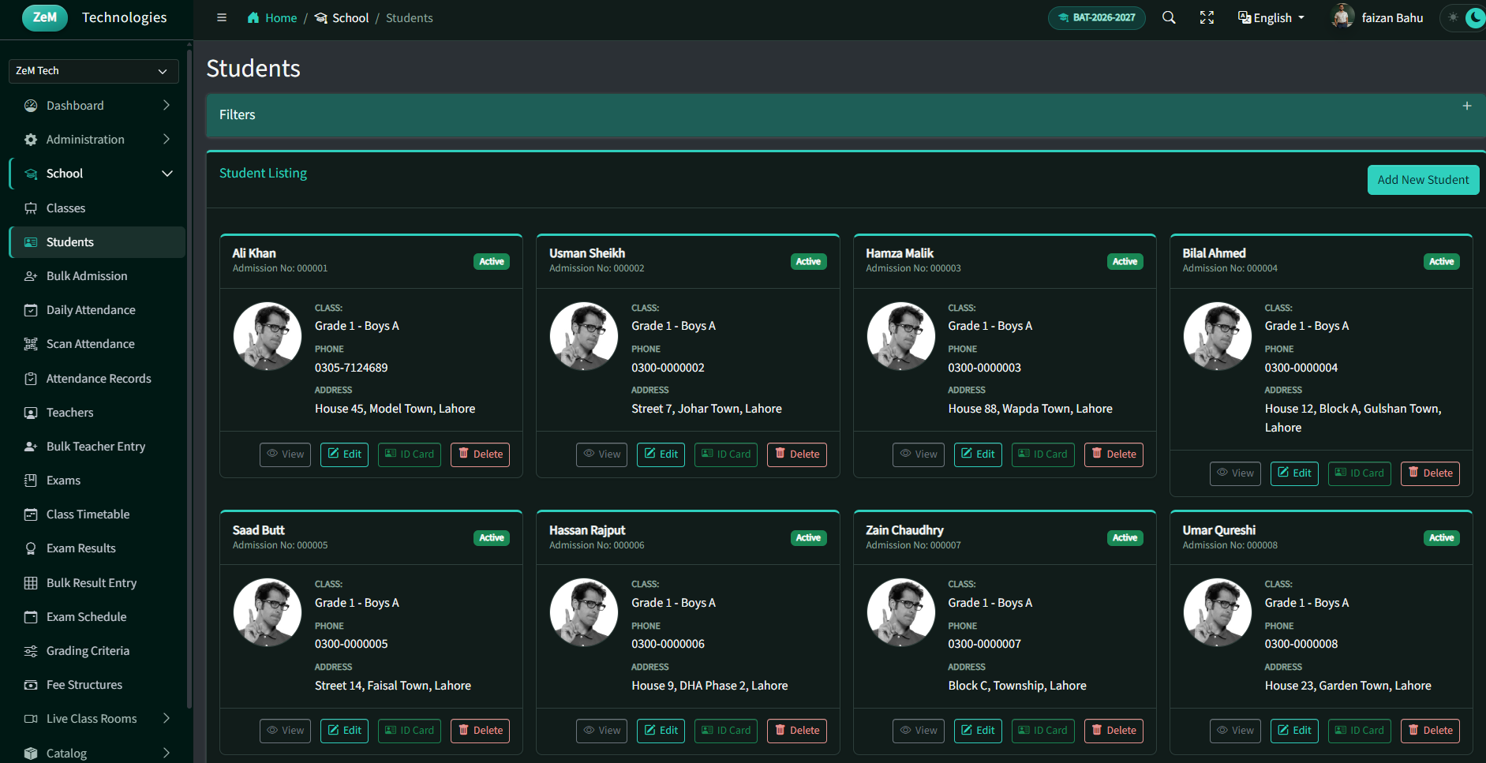Click Zain Chaudhry's profile photo

[900, 612]
